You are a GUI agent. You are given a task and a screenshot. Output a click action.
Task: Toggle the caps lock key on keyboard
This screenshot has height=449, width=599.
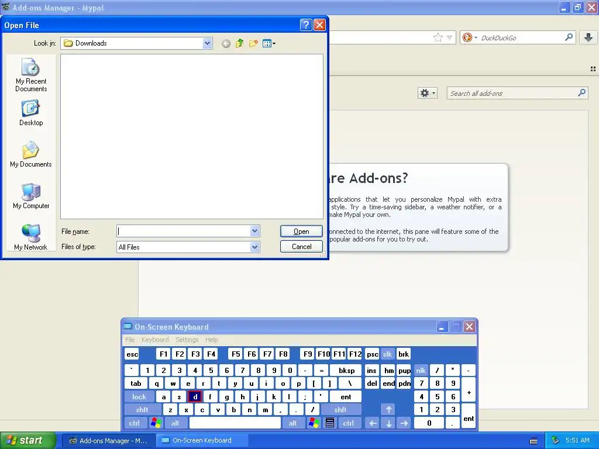click(x=139, y=397)
